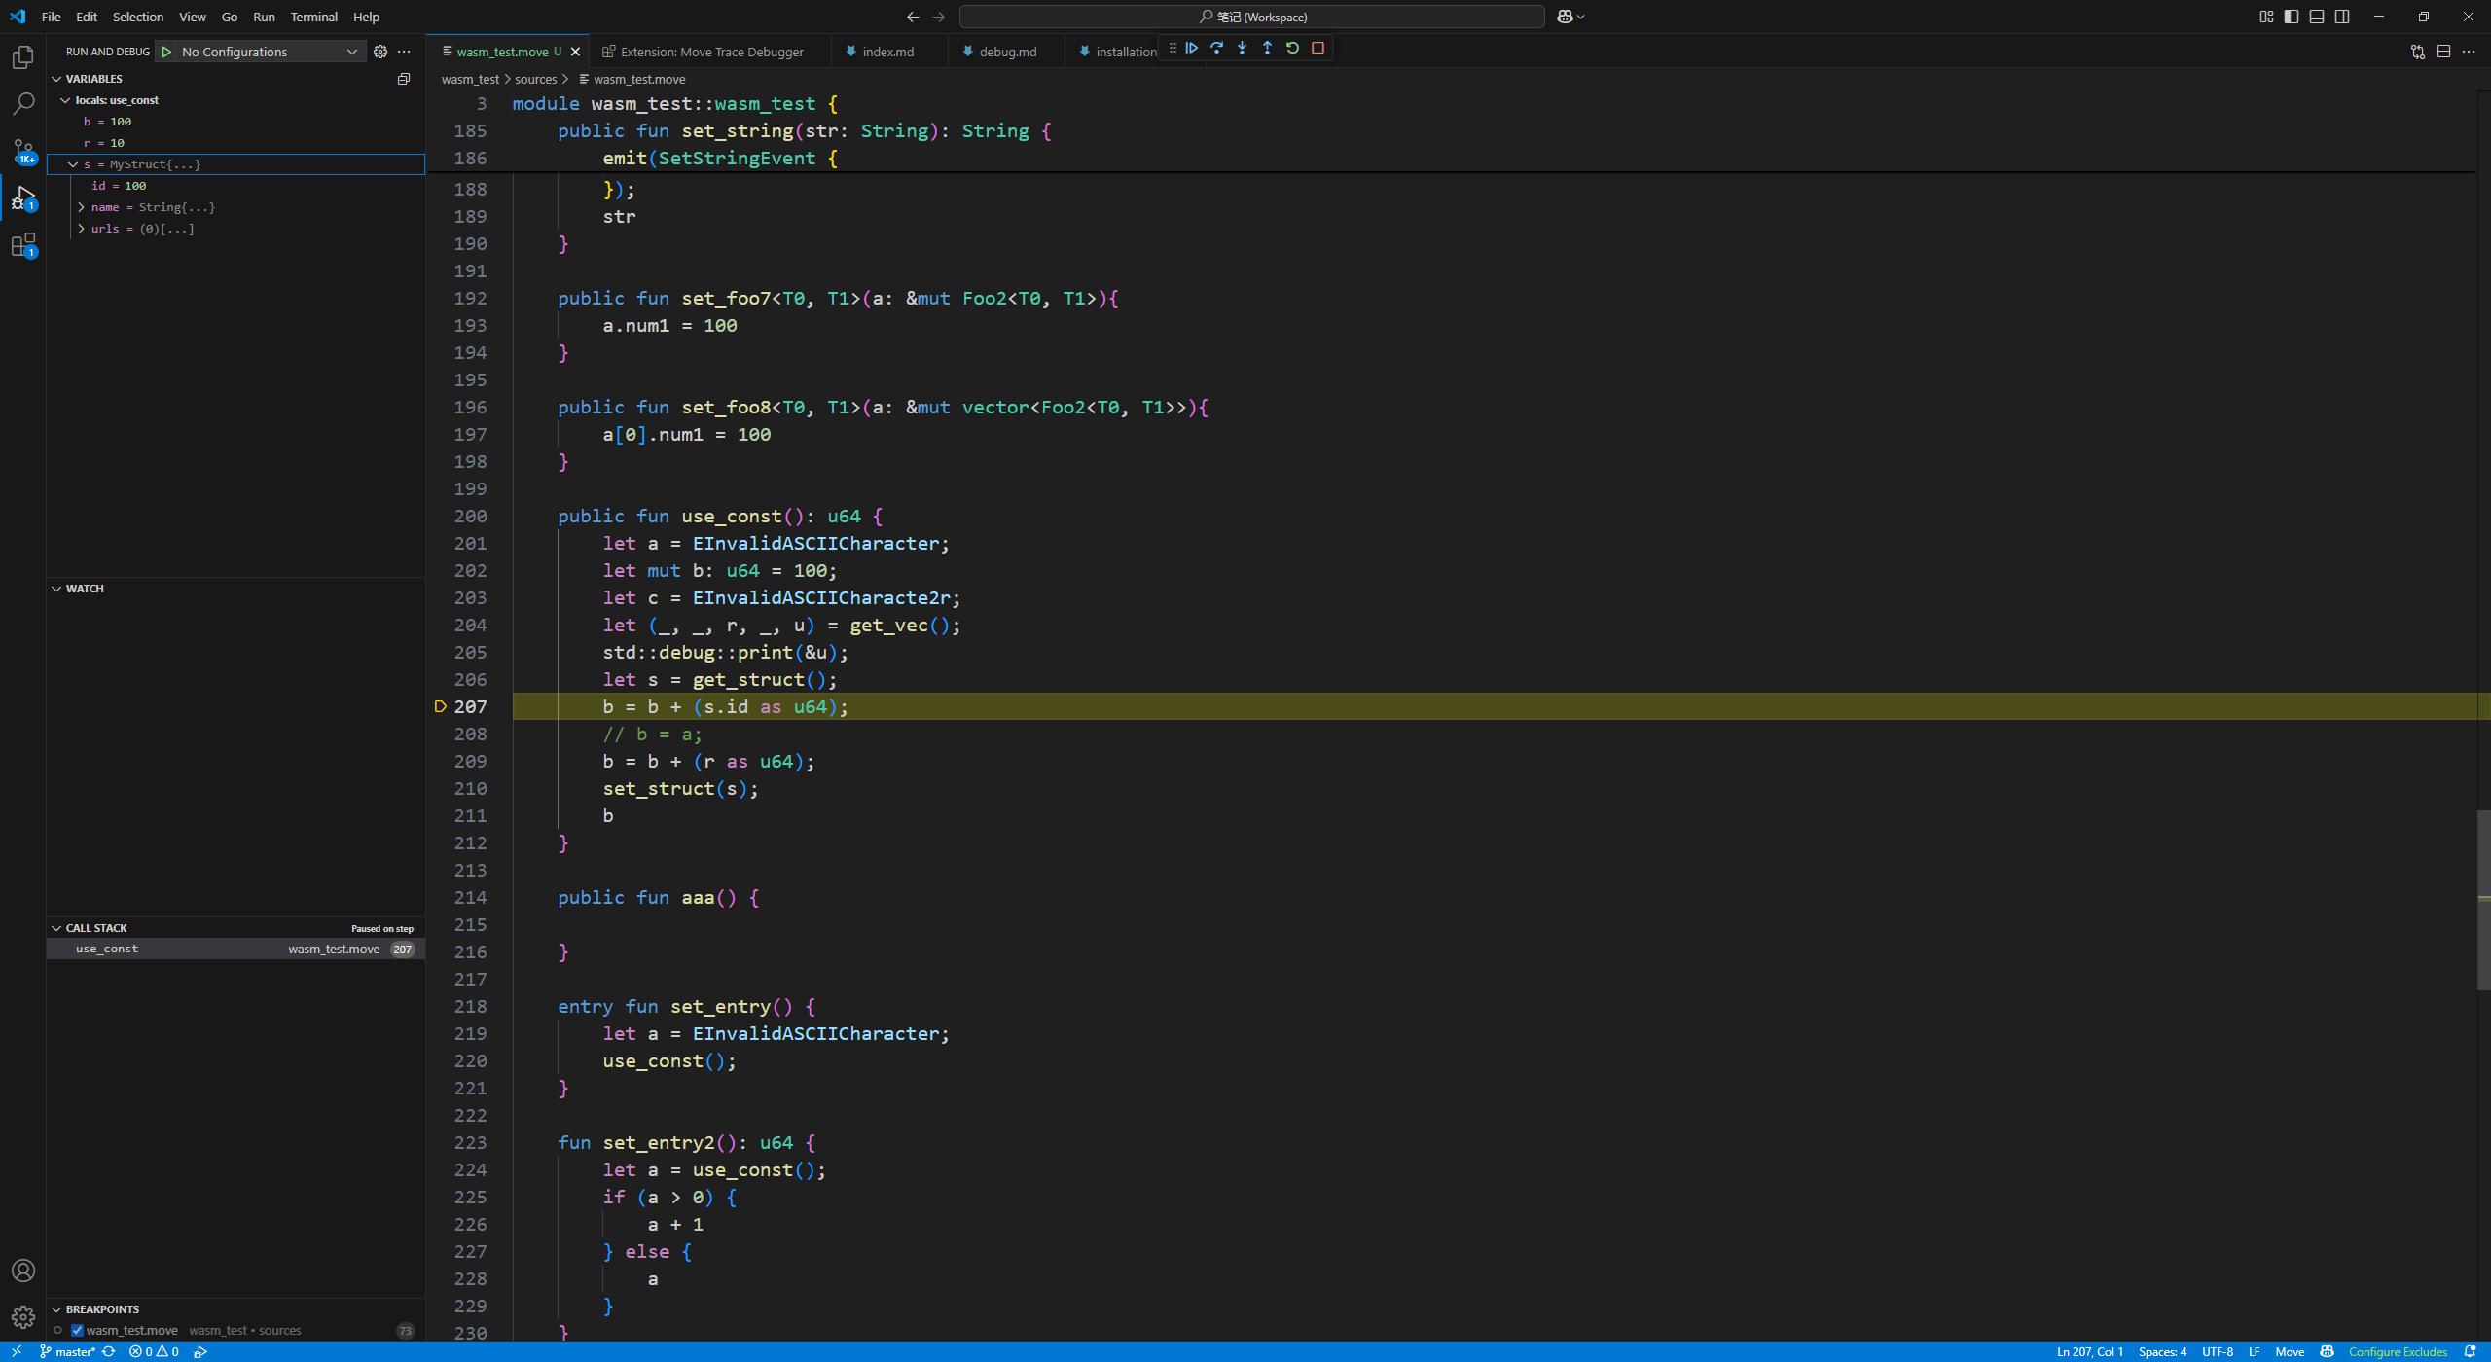Close the wasm_test.move tab

[x=575, y=52]
